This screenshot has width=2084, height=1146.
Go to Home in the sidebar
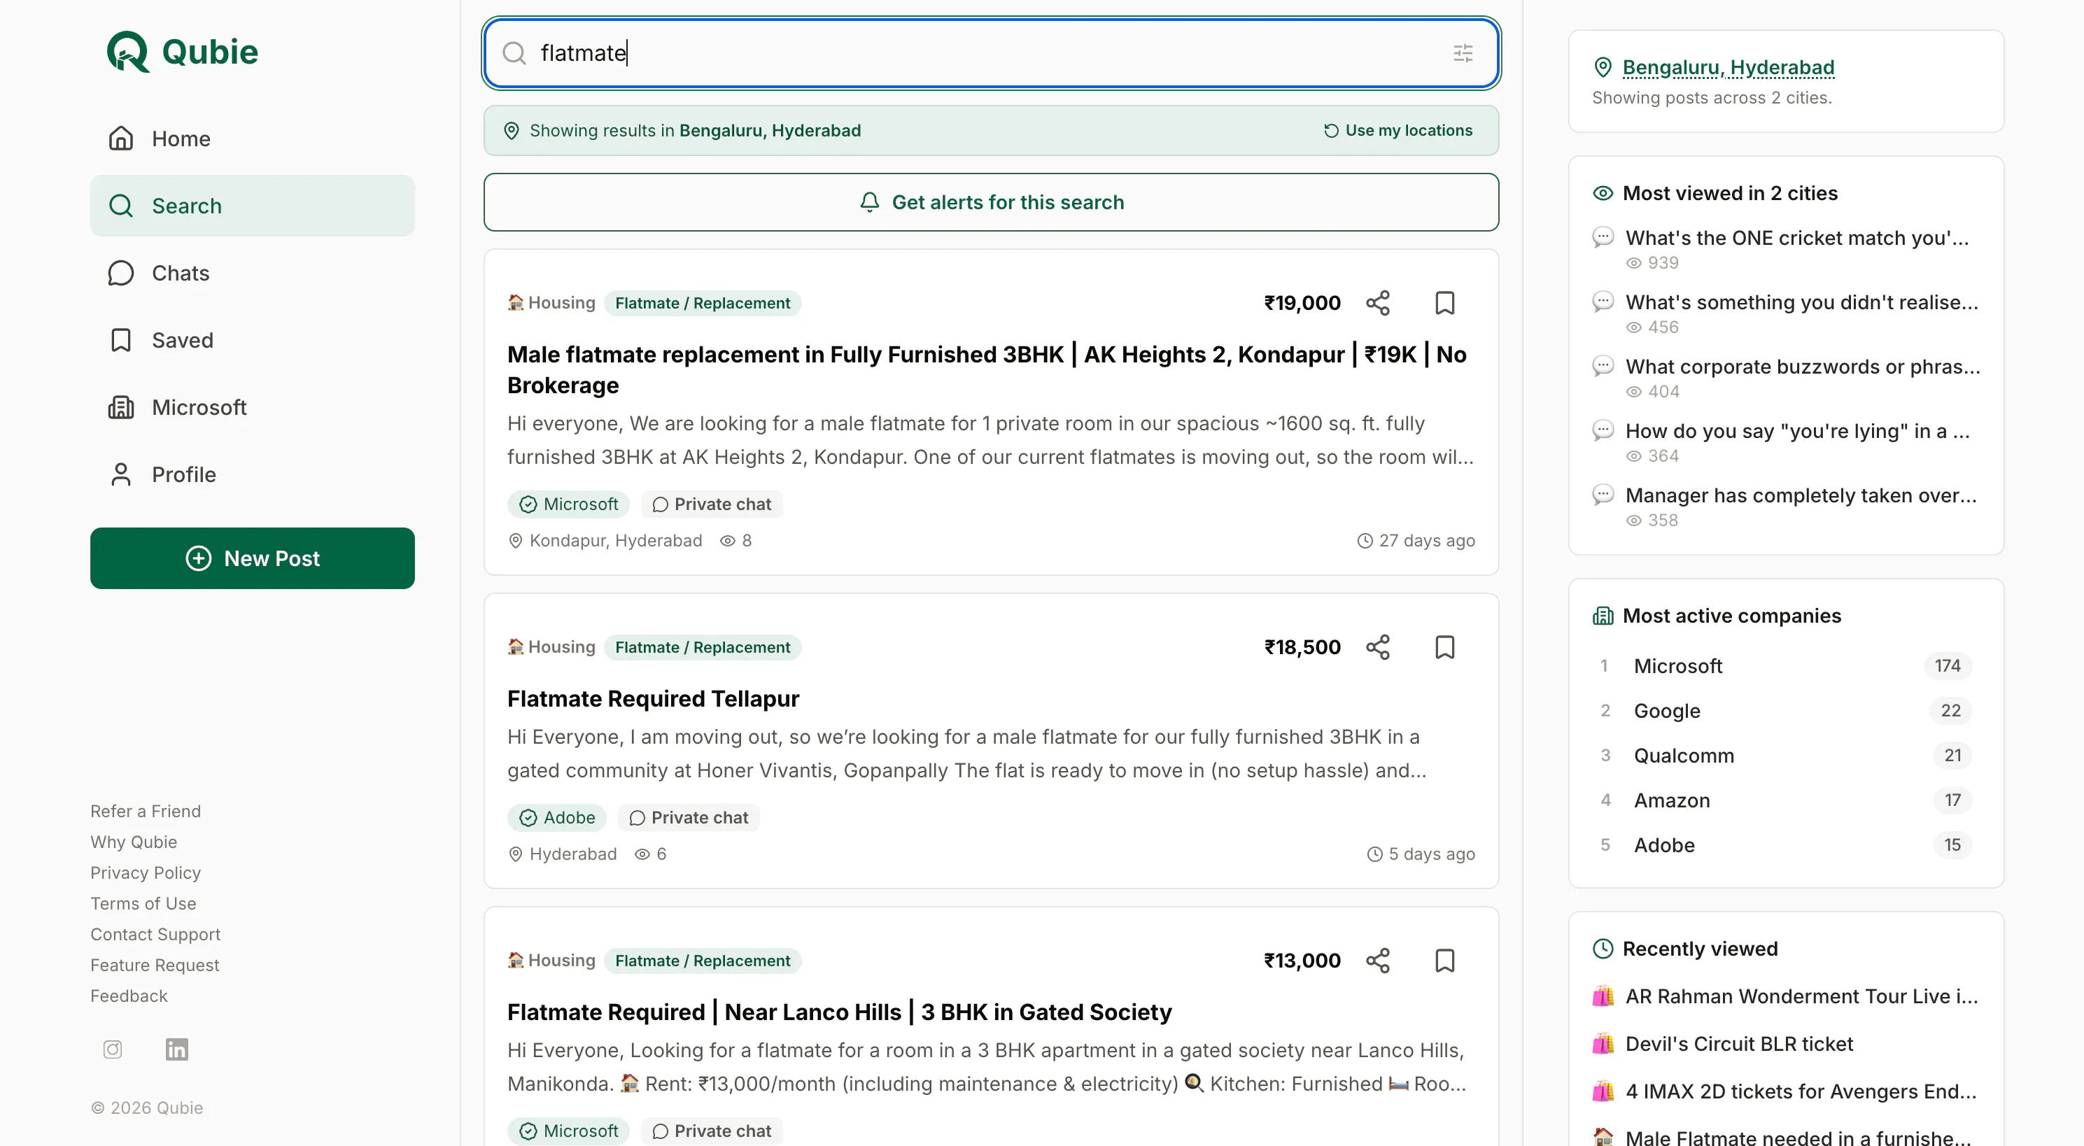(253, 139)
